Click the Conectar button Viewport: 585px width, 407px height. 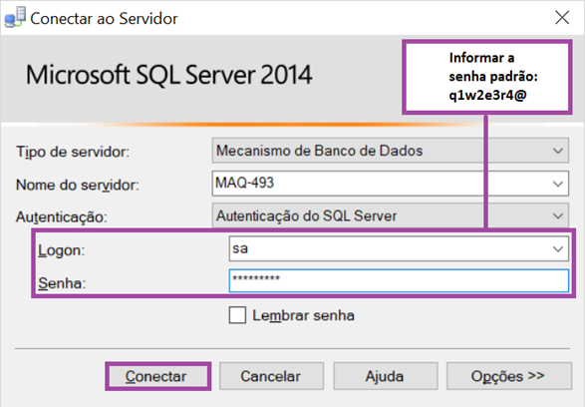click(158, 376)
